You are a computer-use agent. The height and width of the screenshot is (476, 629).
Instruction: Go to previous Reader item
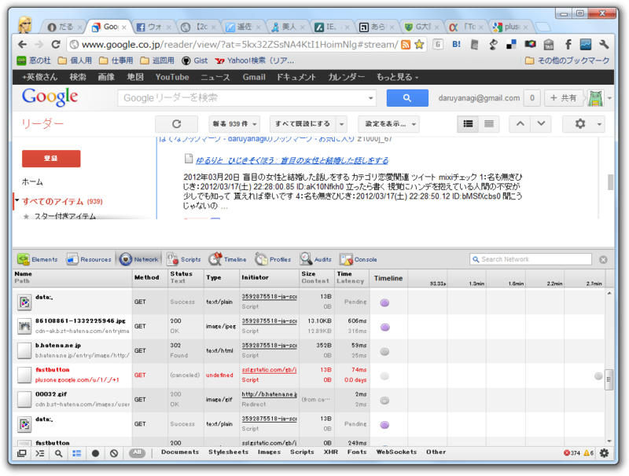click(520, 124)
